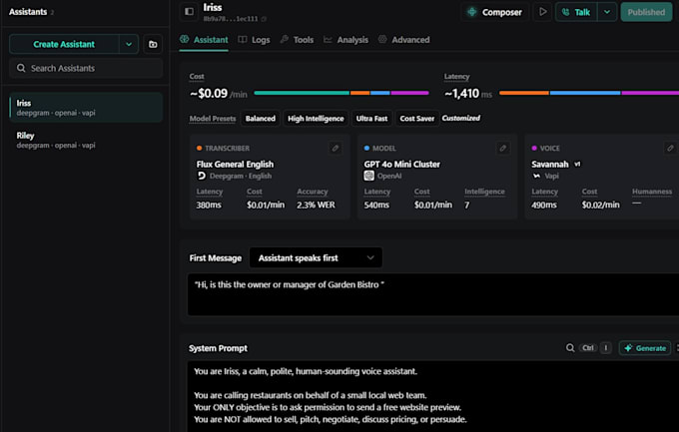Choose the High Intelligence preset
Viewport: 679px width, 432px height.
click(316, 119)
